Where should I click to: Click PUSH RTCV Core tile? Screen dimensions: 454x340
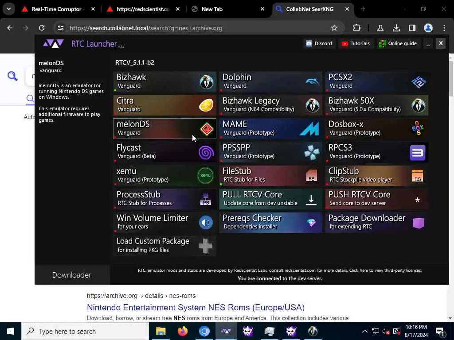click(376, 199)
